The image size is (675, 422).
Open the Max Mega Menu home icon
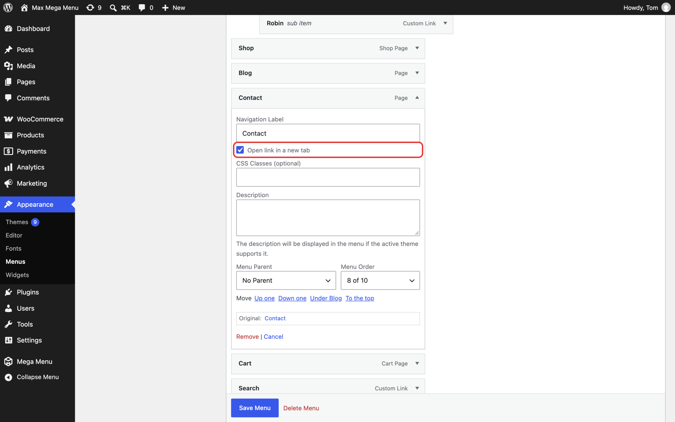(24, 8)
